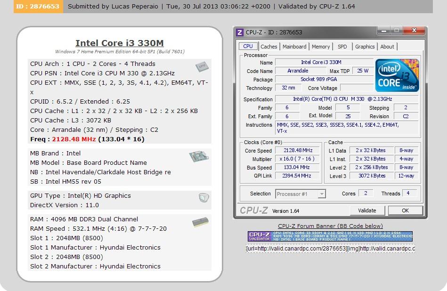Click the Core Speed value field
This screenshot has height=291, width=447.
[x=298, y=151]
